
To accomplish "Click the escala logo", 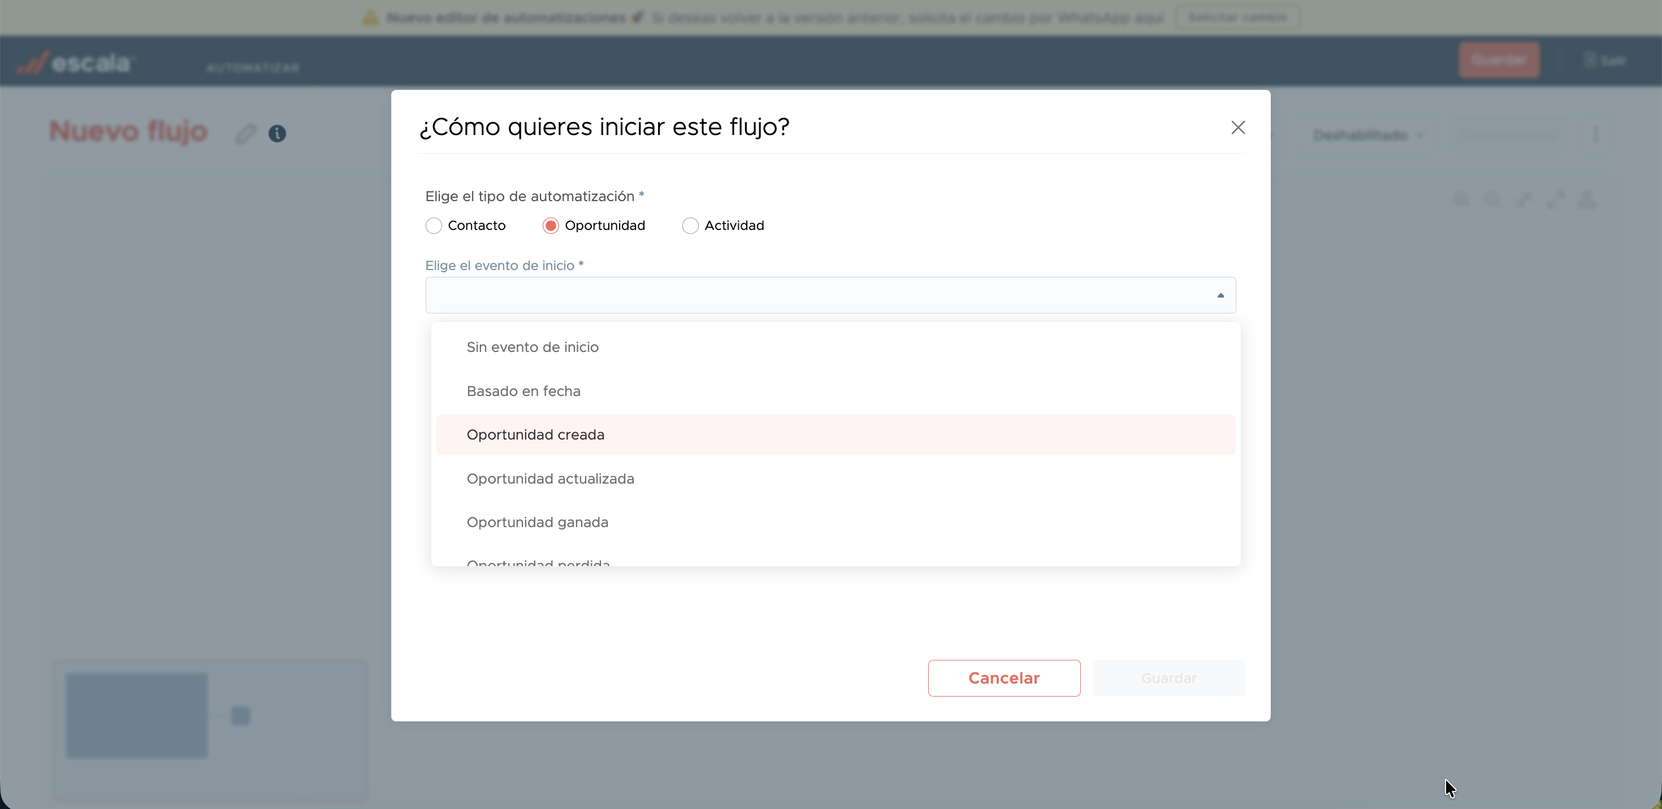I will pyautogui.click(x=76, y=63).
